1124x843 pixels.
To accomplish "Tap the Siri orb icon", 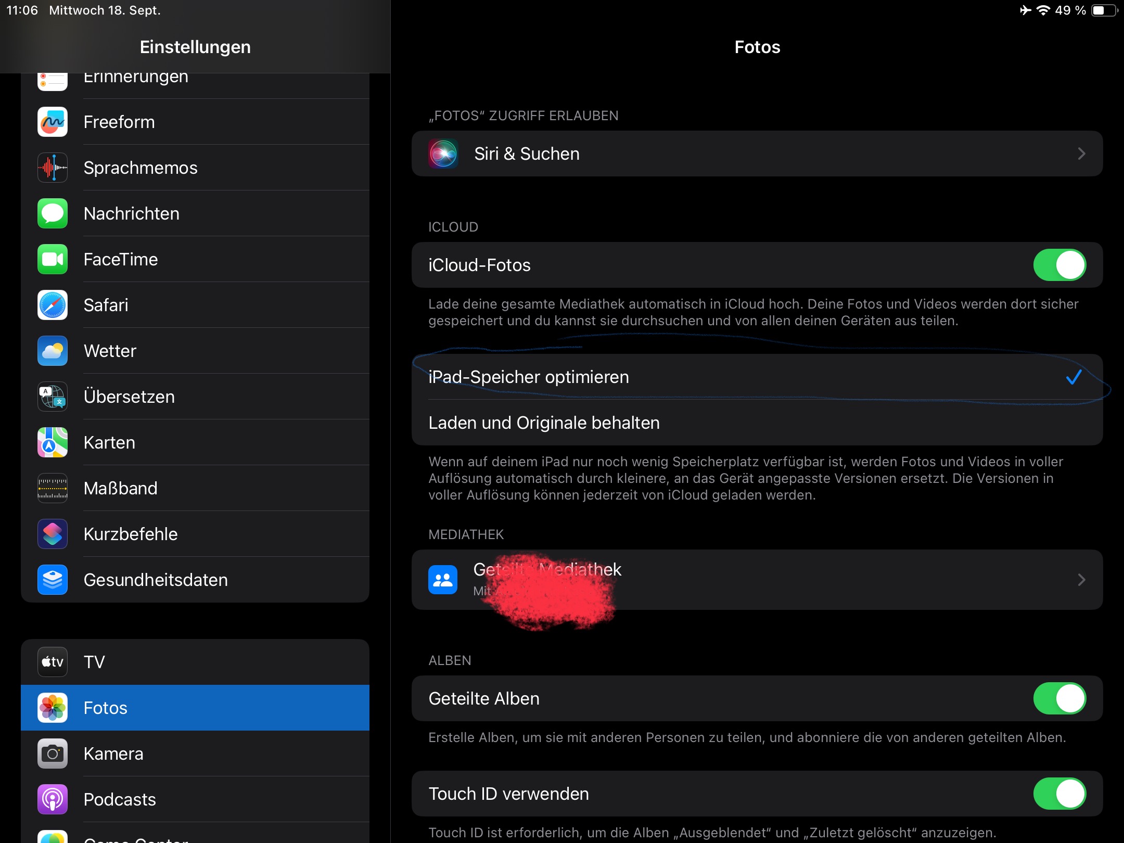I will click(443, 154).
